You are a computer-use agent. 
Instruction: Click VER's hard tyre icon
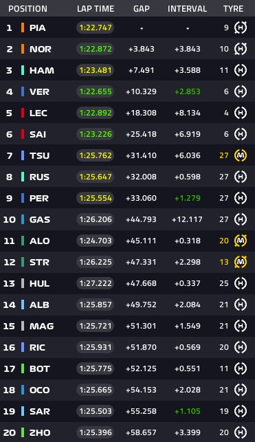[241, 91]
